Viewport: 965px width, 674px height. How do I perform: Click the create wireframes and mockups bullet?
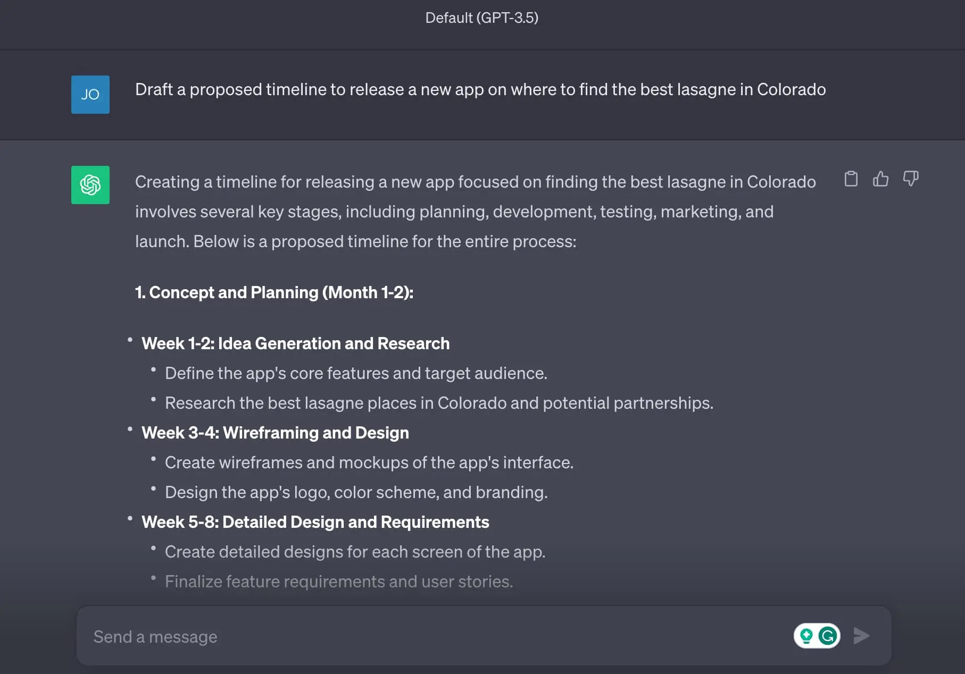coord(370,462)
